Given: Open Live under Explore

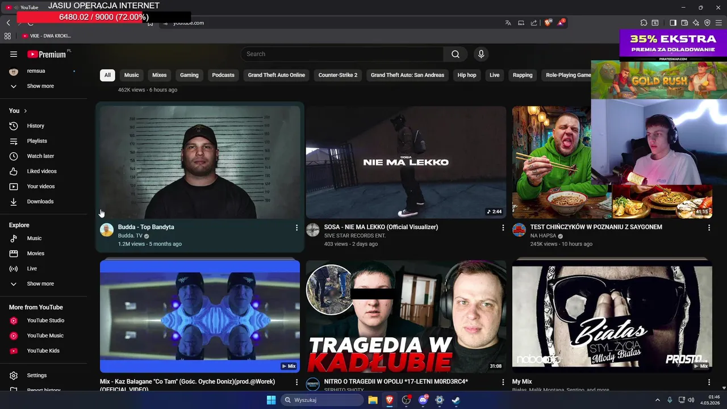Looking at the screenshot, I should pos(43,269).
